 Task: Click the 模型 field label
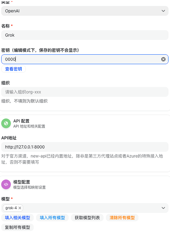point(6,199)
